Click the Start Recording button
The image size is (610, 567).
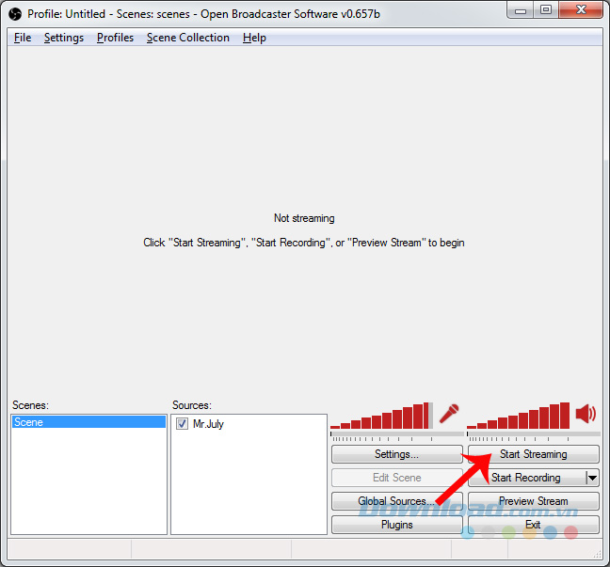tap(527, 478)
